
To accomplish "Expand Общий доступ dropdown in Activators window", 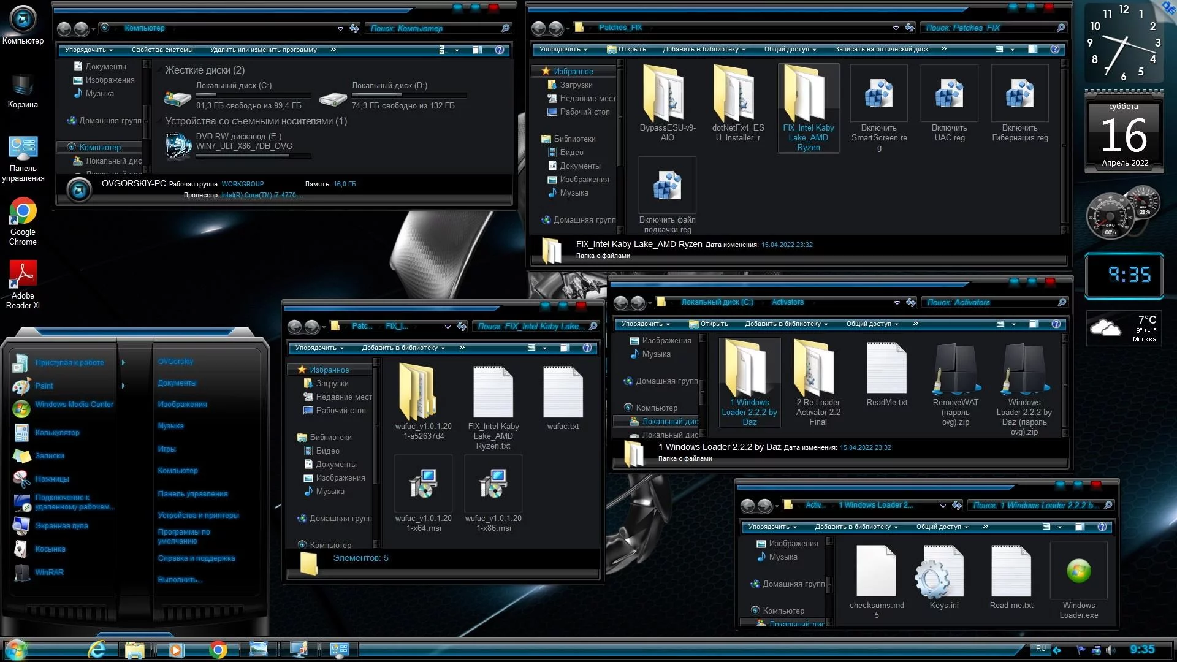I will click(x=872, y=324).
